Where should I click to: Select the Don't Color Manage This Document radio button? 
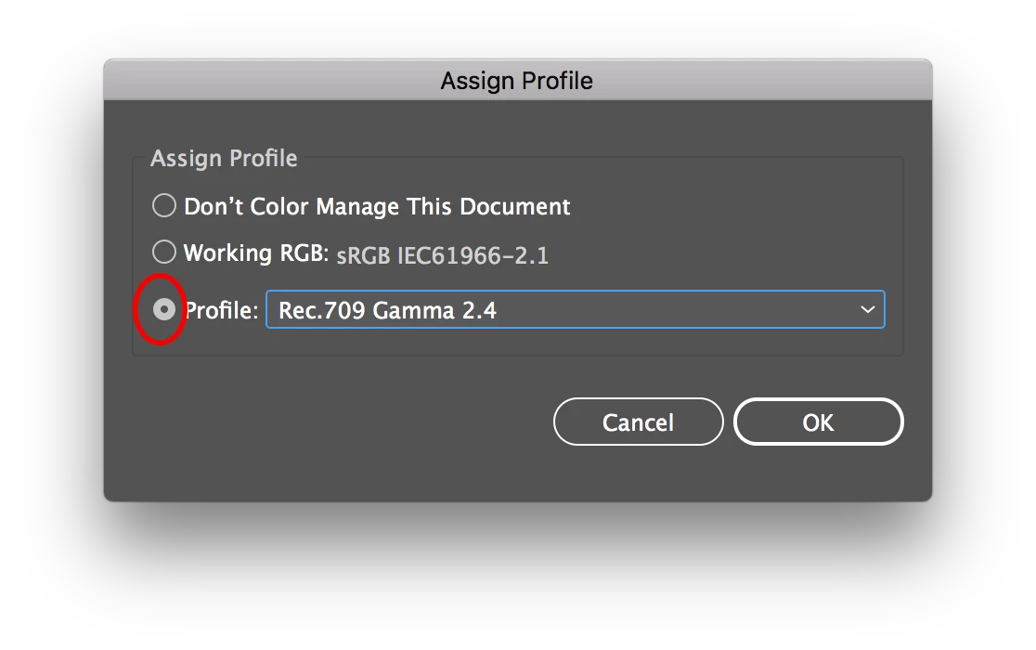(x=164, y=205)
